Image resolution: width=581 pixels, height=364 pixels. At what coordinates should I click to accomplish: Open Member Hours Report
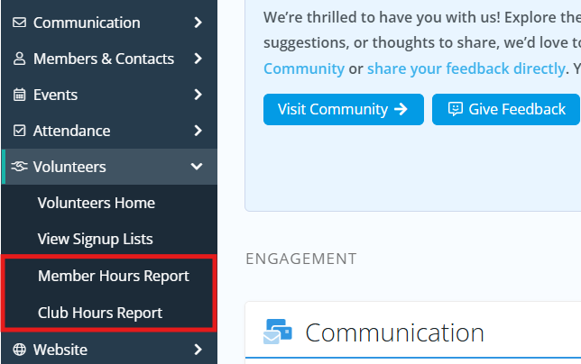[114, 276]
